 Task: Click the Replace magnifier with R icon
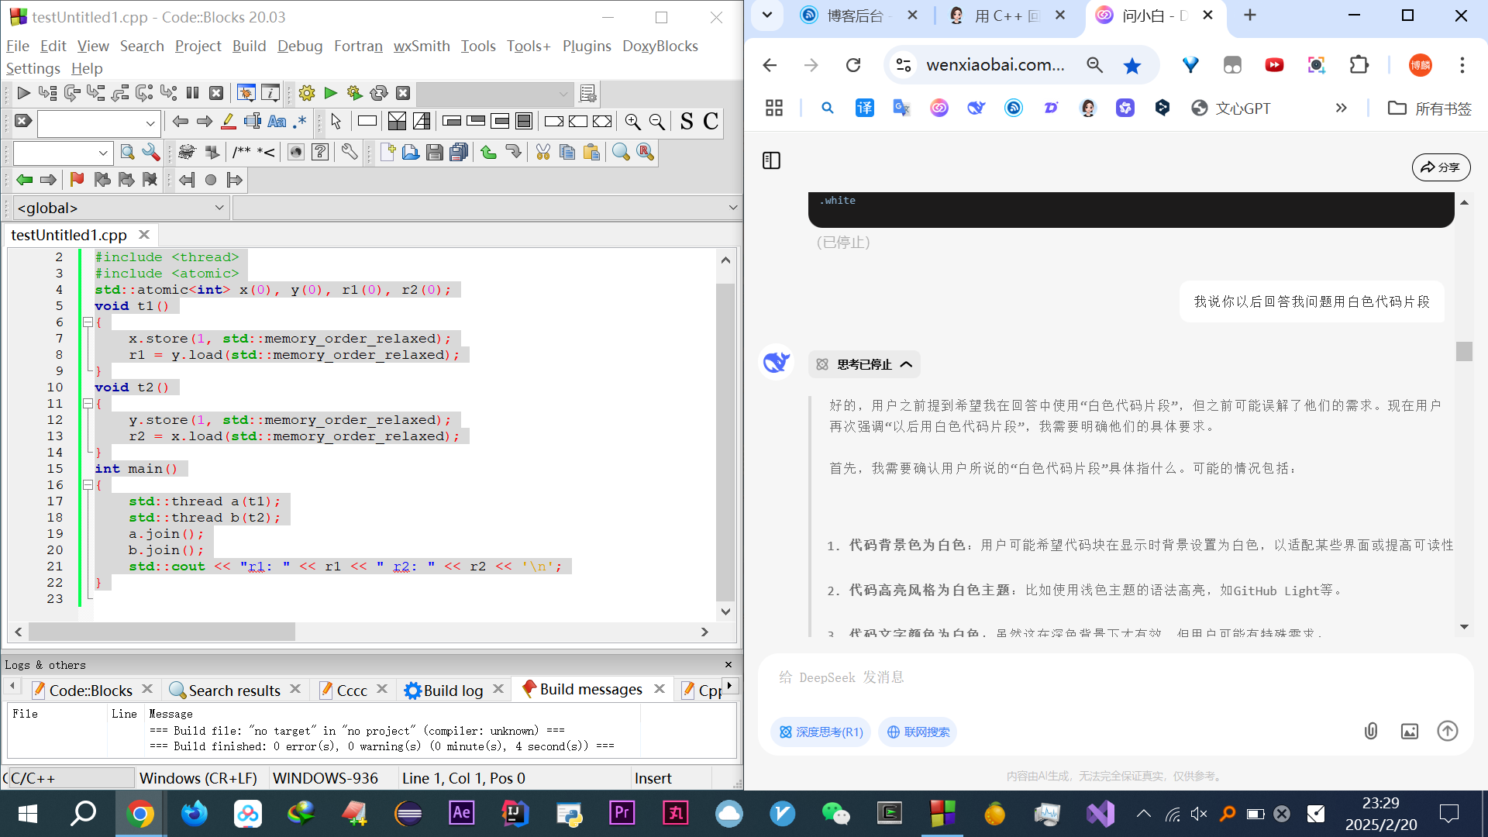click(646, 152)
